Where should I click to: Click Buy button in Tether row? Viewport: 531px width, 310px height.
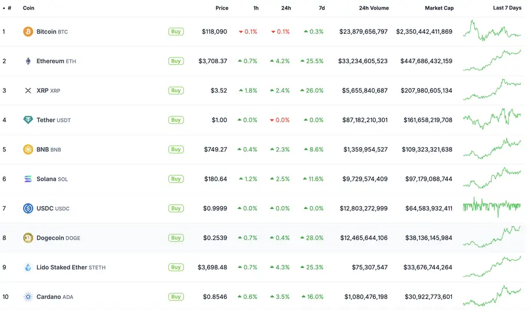tap(176, 120)
